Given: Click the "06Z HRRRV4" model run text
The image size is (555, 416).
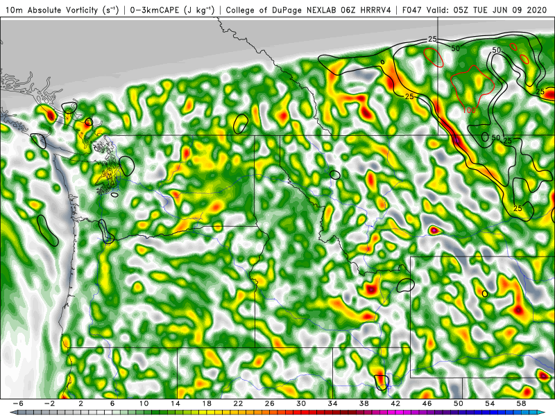Looking at the screenshot, I should [x=366, y=10].
